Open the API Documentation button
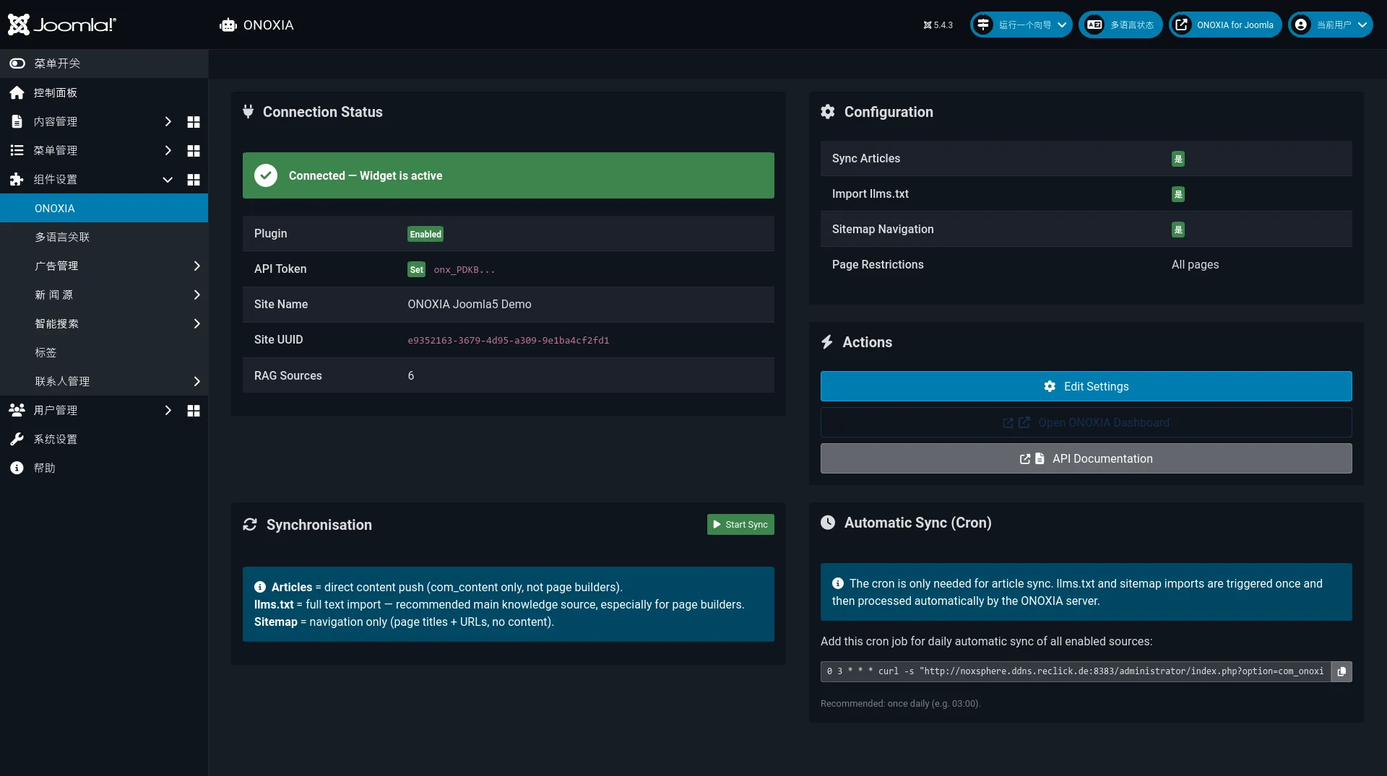The image size is (1387, 776). (x=1086, y=458)
